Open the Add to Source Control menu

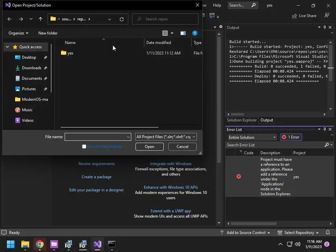pos(245,233)
